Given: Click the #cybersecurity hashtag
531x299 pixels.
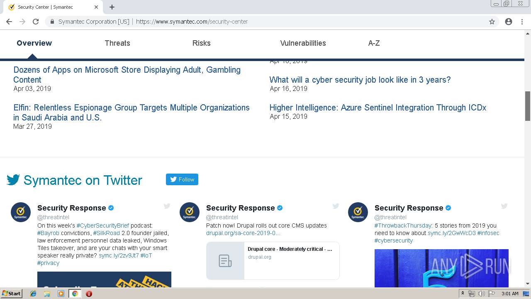Looking at the screenshot, I should tap(394, 240).
